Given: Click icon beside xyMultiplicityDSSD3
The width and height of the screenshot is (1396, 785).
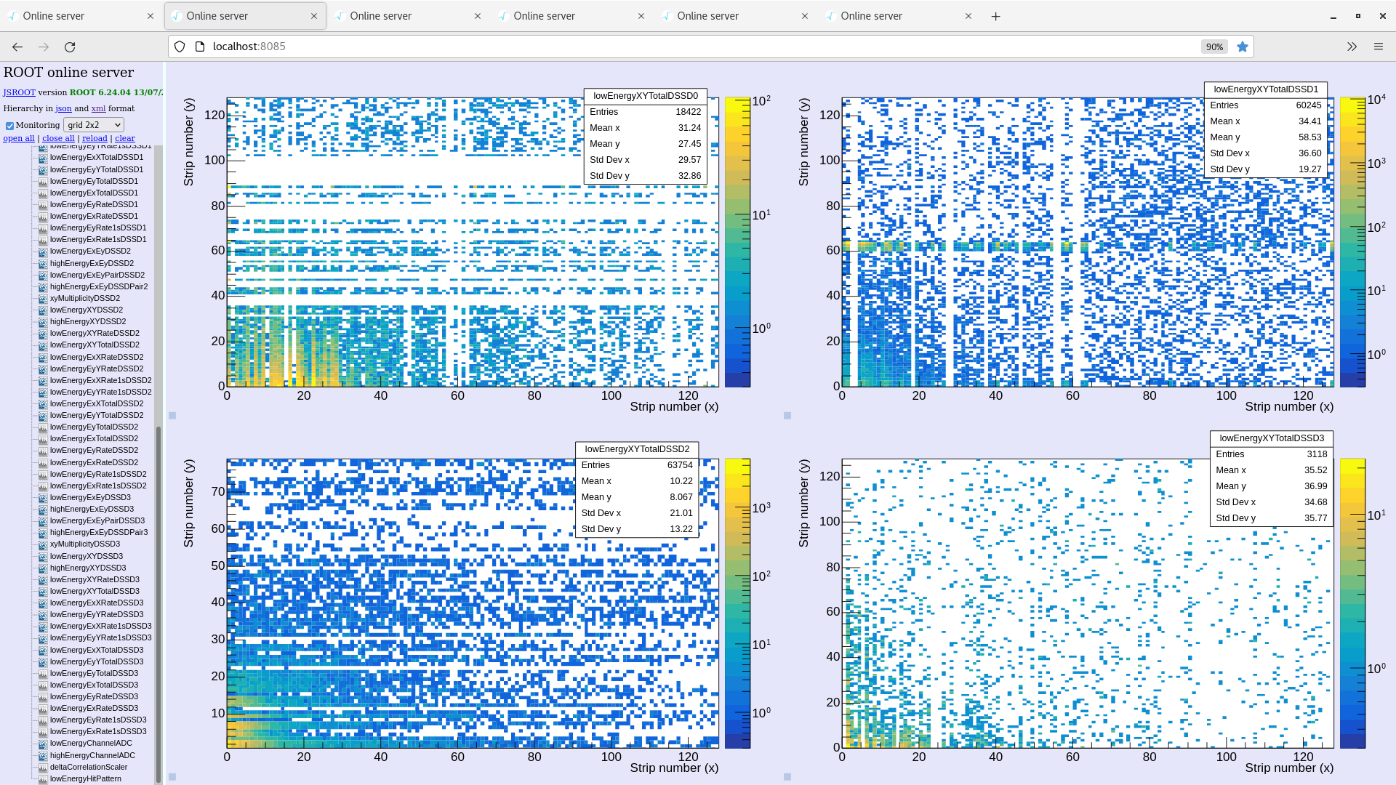Looking at the screenshot, I should tap(43, 544).
